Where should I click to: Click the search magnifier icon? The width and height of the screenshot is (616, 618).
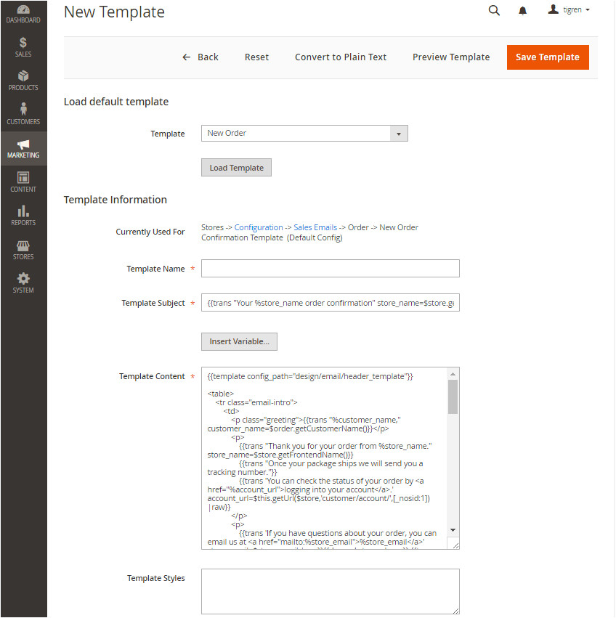pos(494,11)
